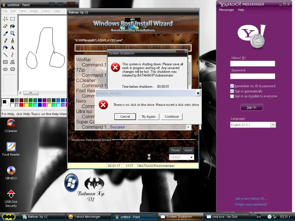295x221 pixels.
Task: Select the Magnifier tool in Paint
Action: click(13, 33)
